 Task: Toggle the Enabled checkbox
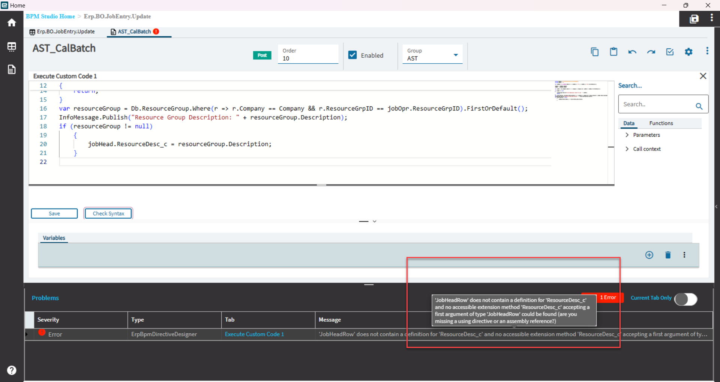[352, 55]
